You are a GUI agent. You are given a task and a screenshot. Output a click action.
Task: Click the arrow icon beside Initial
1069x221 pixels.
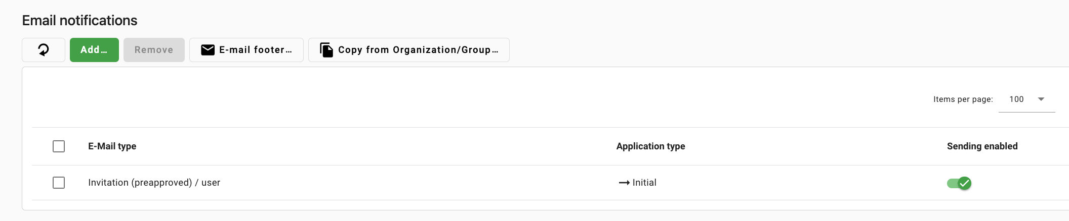(x=624, y=183)
